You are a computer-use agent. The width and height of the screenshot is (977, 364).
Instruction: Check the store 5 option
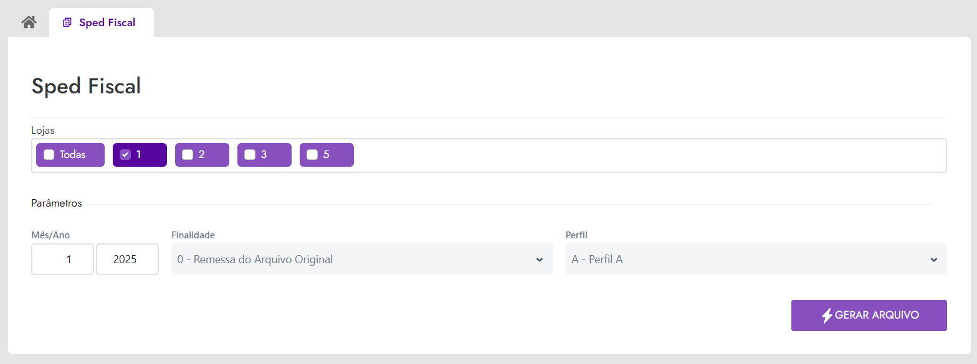click(312, 155)
